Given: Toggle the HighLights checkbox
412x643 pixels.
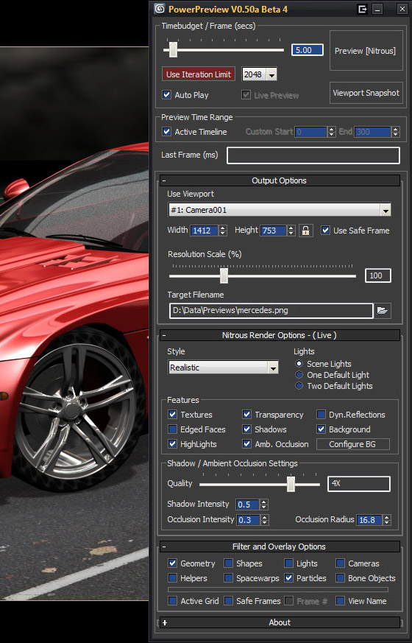Looking at the screenshot, I should click(172, 444).
